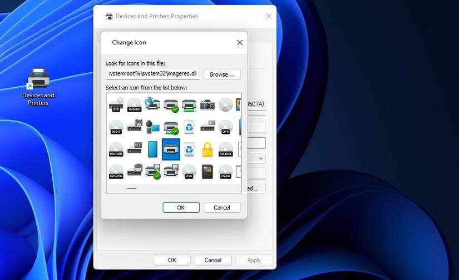459x280 pixels.
Task: Click the Browse... button
Action: [222, 74]
